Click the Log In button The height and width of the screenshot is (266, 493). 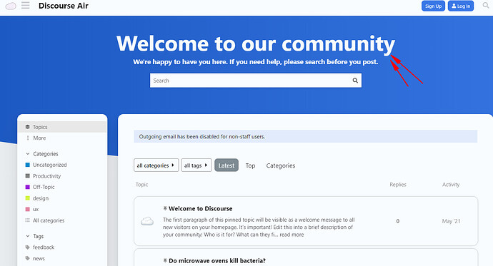tap(461, 6)
